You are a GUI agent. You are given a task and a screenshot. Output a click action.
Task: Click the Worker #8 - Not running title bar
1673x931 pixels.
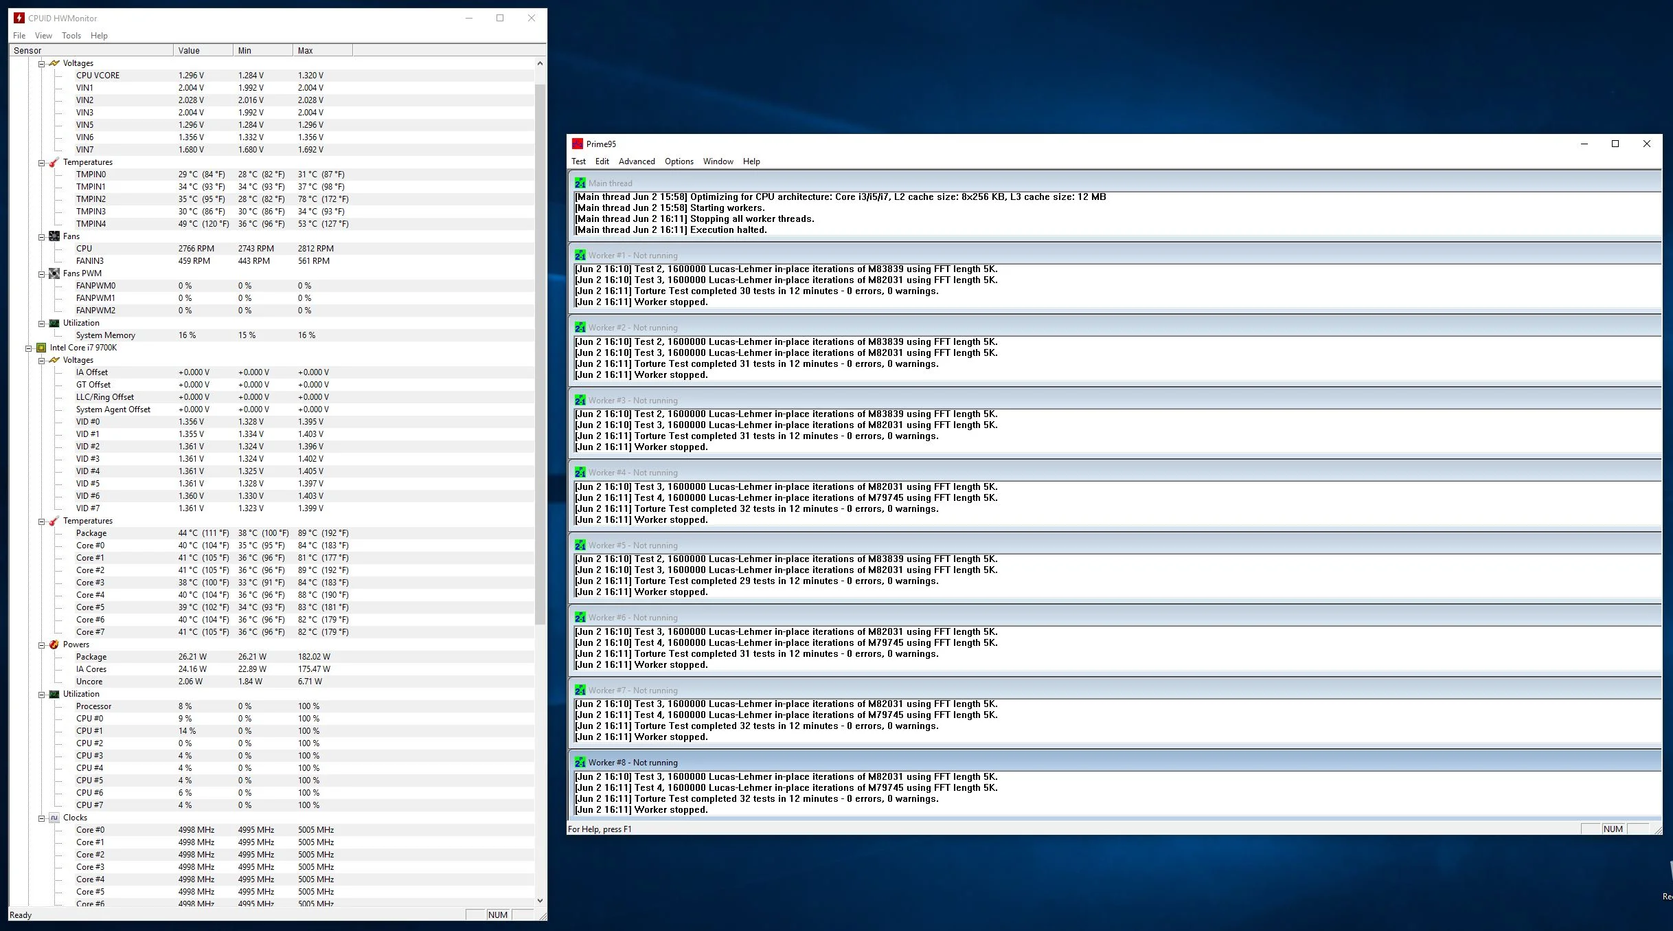(1114, 762)
